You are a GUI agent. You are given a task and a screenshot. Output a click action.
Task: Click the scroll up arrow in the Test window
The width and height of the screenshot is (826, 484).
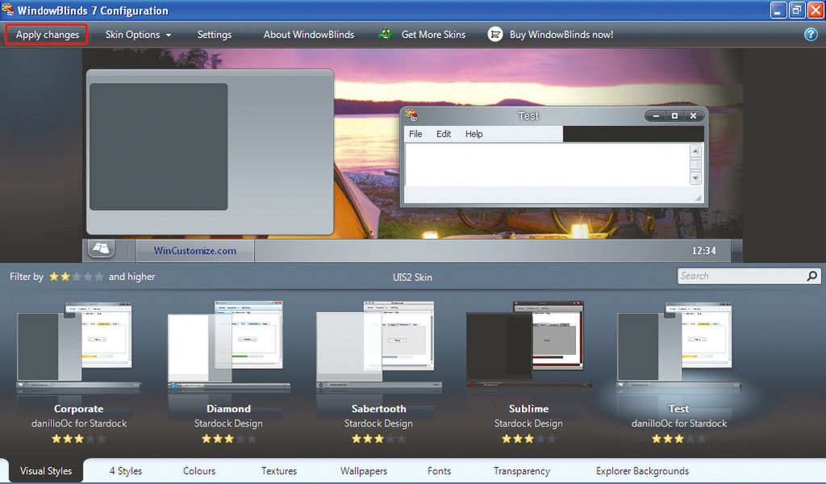point(695,151)
